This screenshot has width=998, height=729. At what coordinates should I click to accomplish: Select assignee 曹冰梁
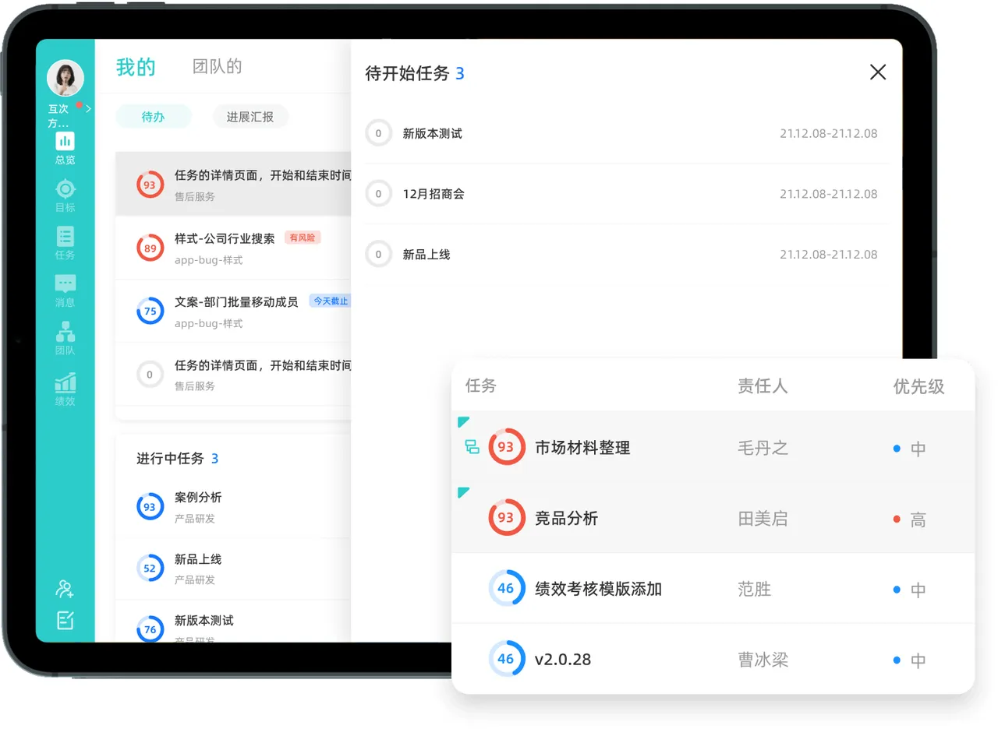763,660
